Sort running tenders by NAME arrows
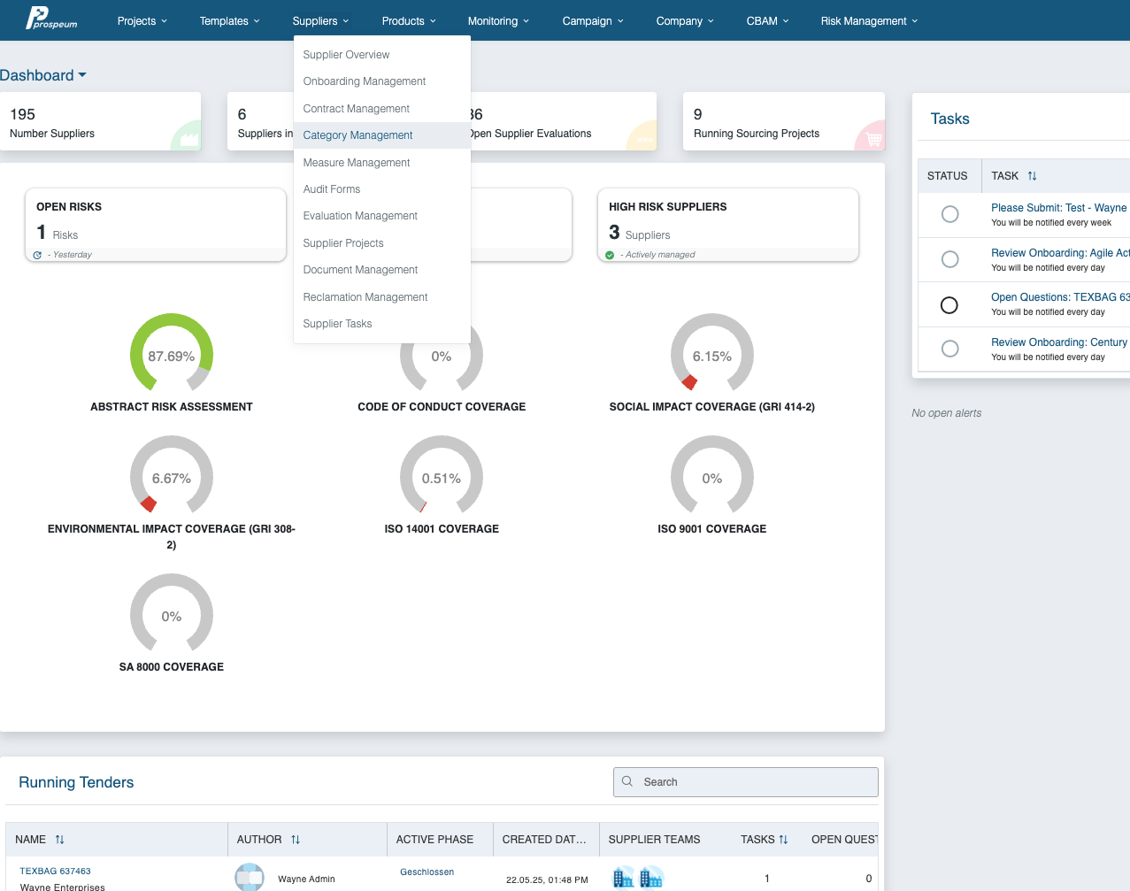Image resolution: width=1130 pixels, height=891 pixels. [59, 840]
